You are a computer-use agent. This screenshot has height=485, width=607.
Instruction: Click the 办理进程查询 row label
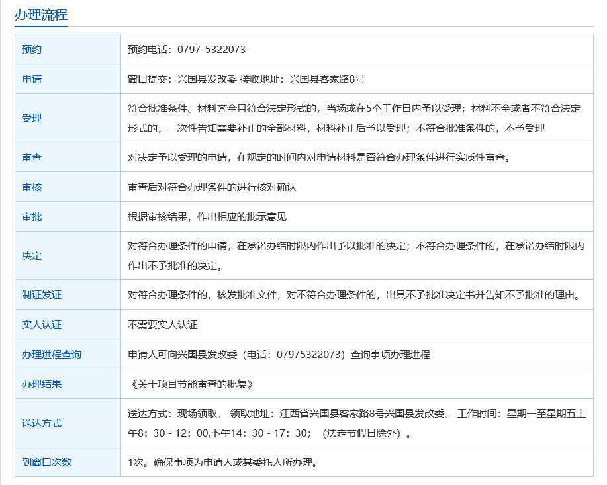[52, 355]
